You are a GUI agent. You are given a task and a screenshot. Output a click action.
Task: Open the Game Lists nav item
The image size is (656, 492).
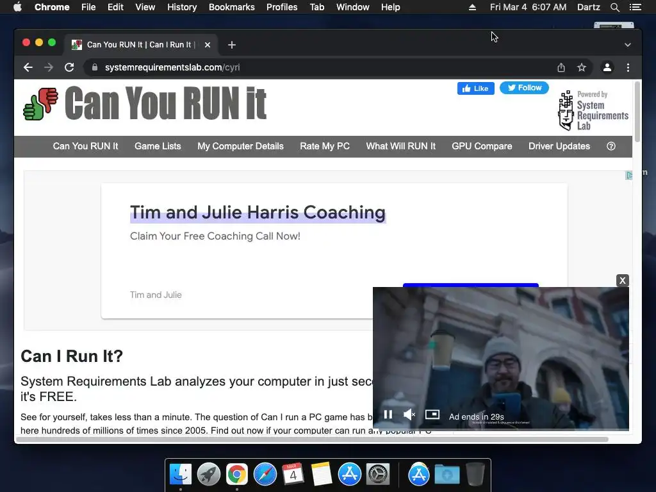point(158,146)
